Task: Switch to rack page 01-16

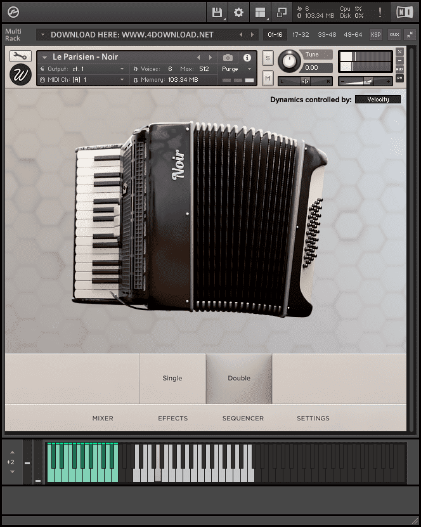Action: click(x=275, y=35)
